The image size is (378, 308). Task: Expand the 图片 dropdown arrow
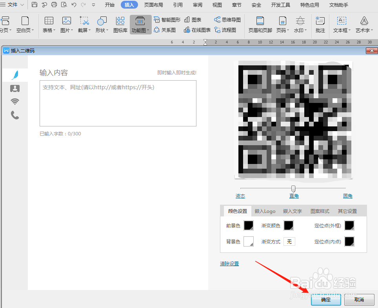pos(72,30)
